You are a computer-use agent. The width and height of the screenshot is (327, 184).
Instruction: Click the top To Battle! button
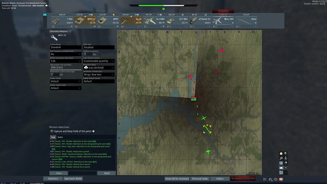[x=223, y=11]
